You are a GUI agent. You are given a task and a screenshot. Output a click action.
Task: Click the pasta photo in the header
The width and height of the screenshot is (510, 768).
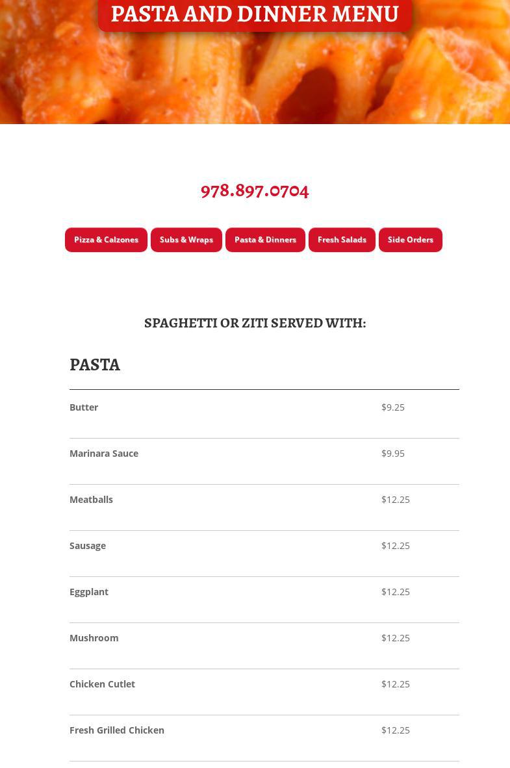255,78
